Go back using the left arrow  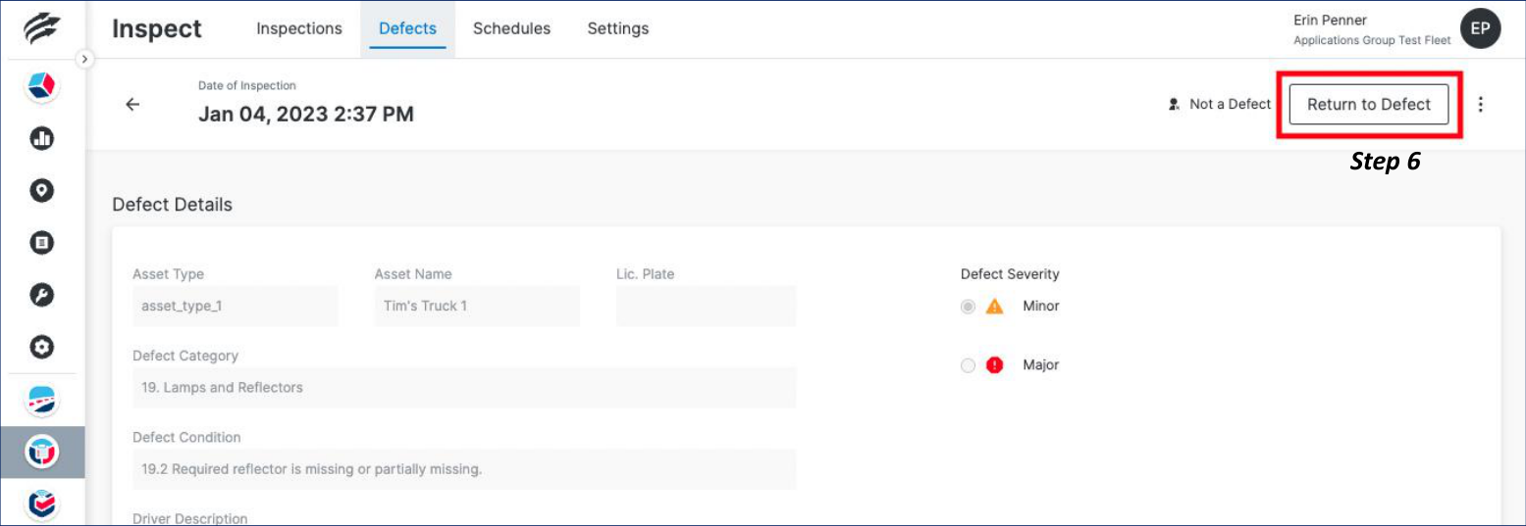pyautogui.click(x=132, y=105)
